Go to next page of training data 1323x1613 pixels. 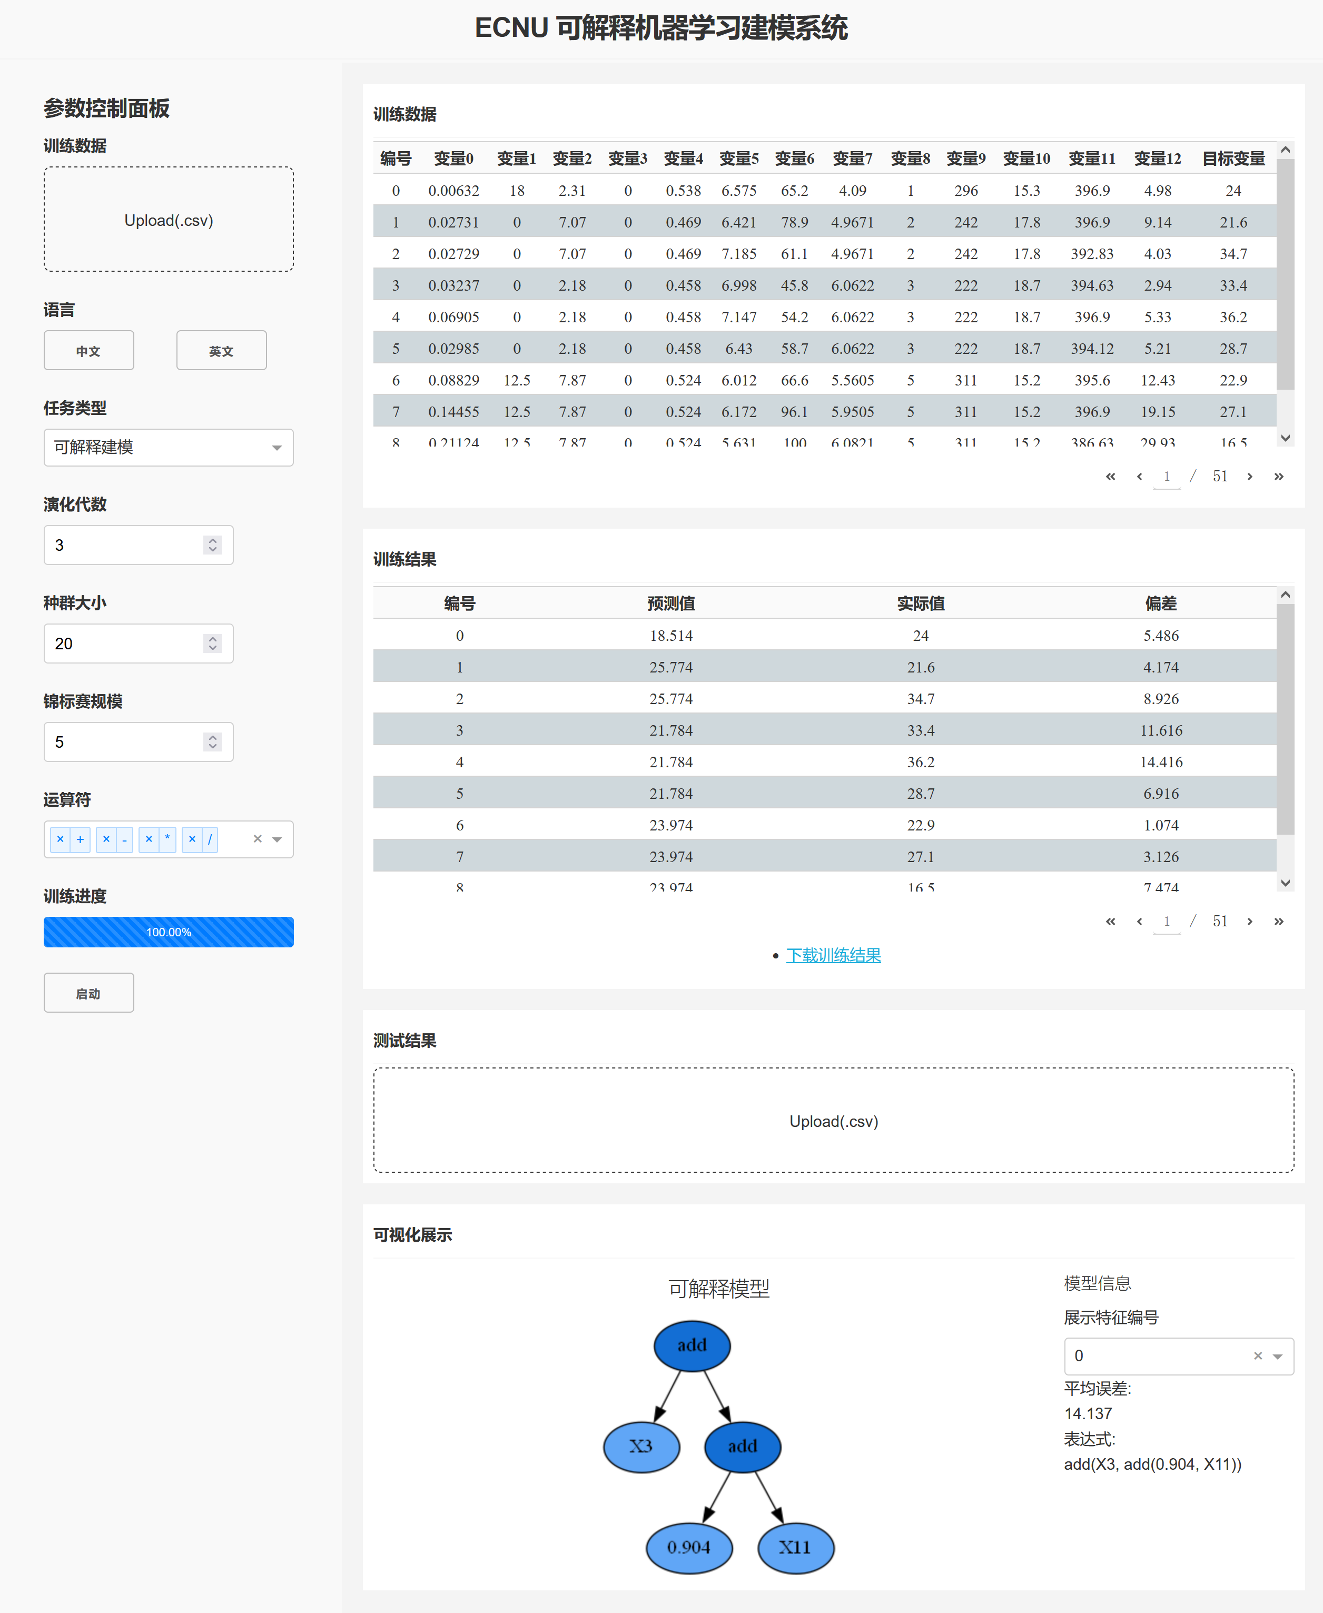click(1250, 476)
